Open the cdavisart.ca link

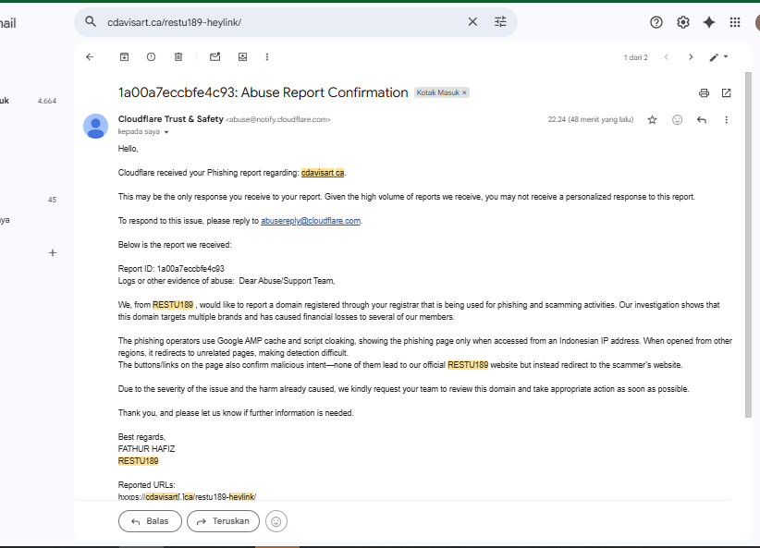coord(323,173)
